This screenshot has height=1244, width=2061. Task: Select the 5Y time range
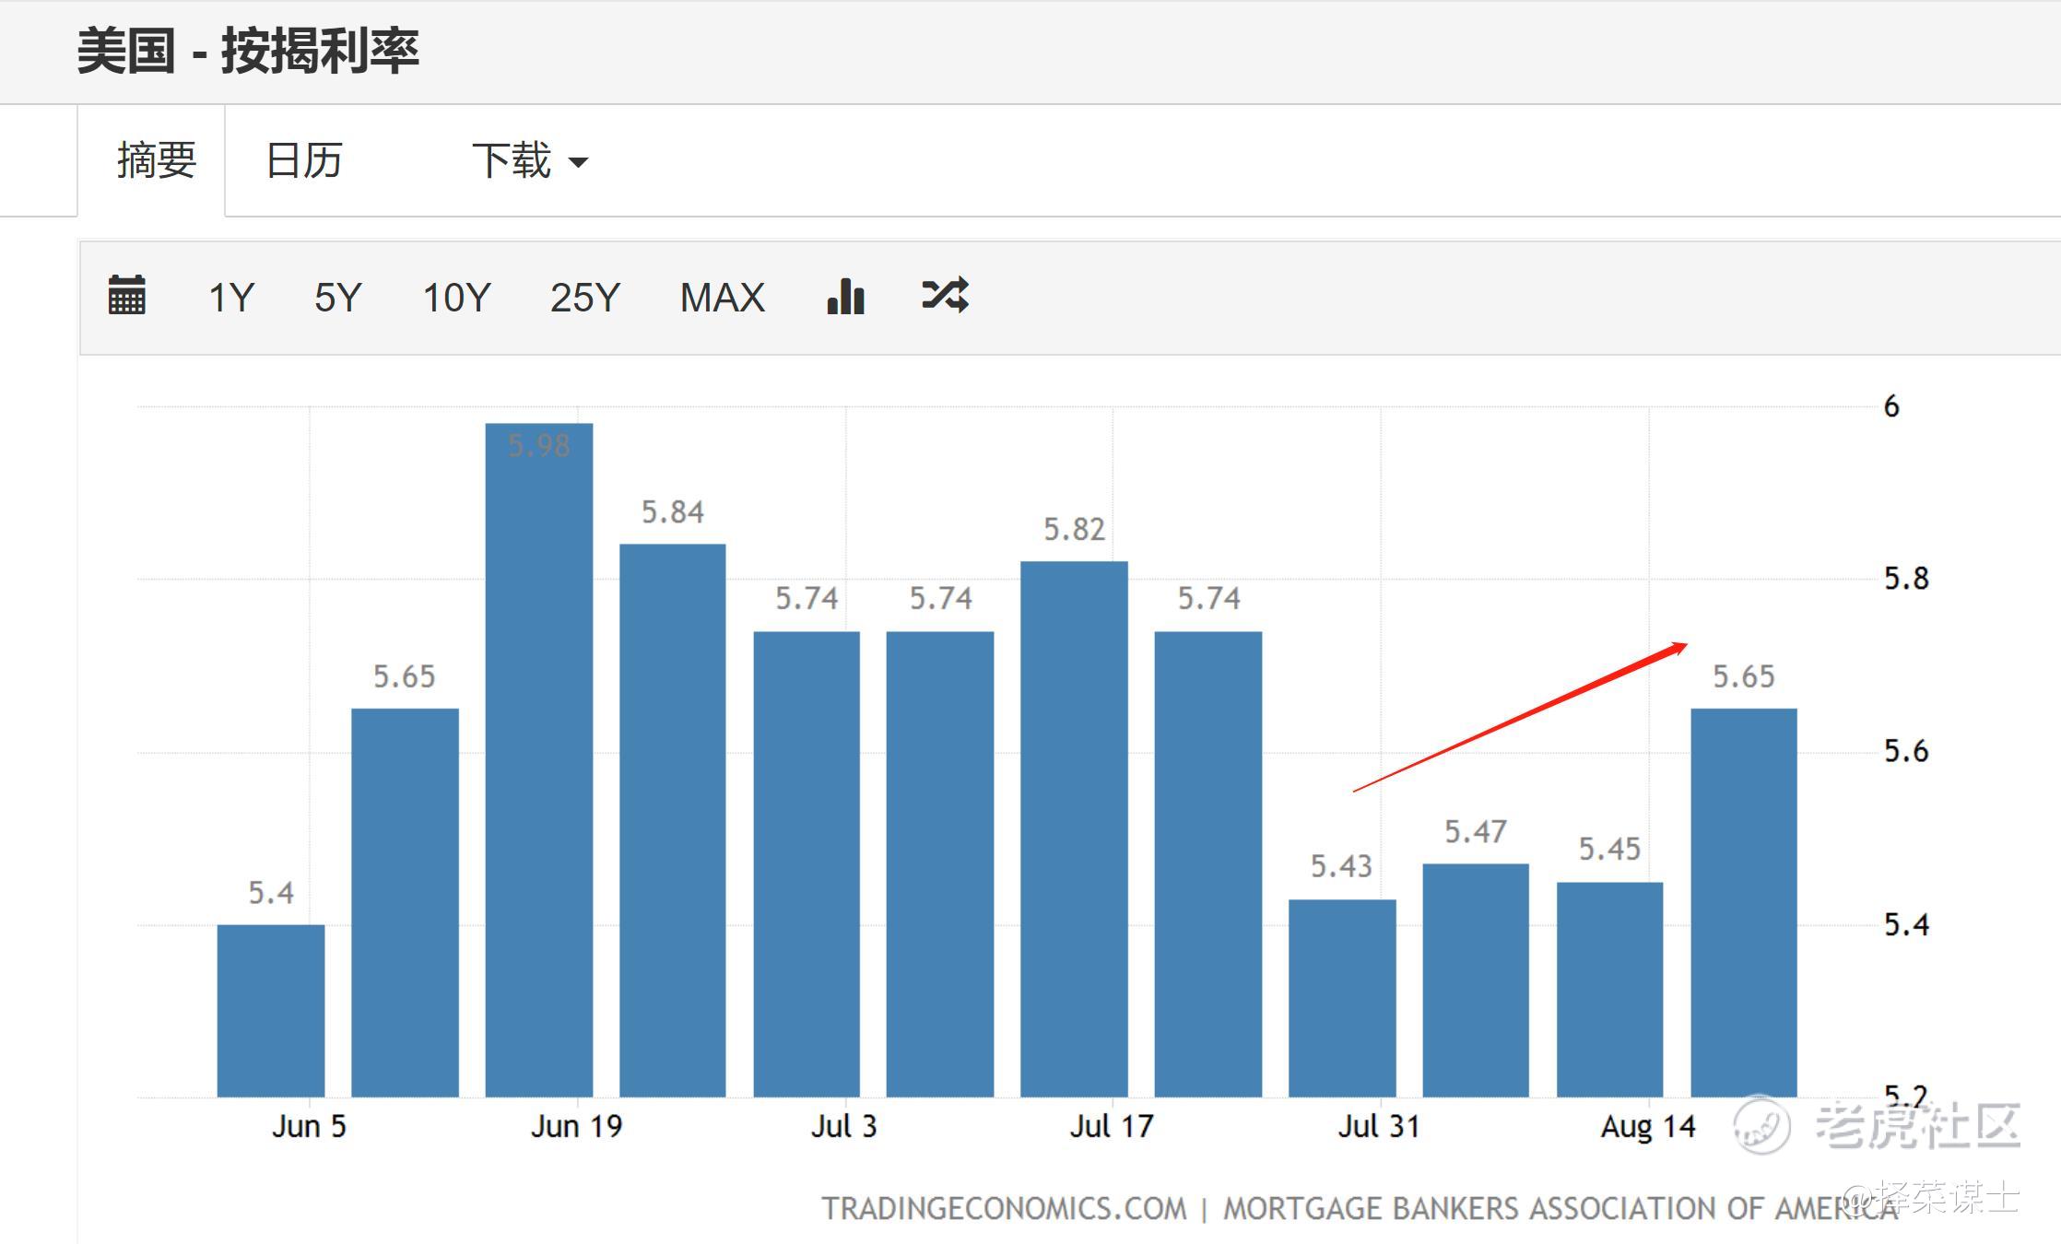click(337, 298)
